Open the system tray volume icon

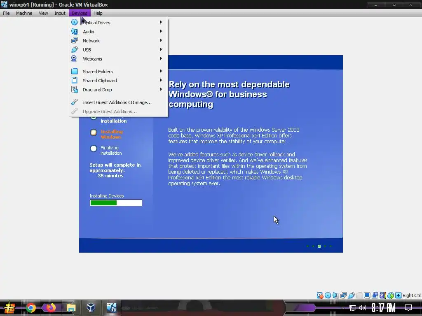coord(363,308)
